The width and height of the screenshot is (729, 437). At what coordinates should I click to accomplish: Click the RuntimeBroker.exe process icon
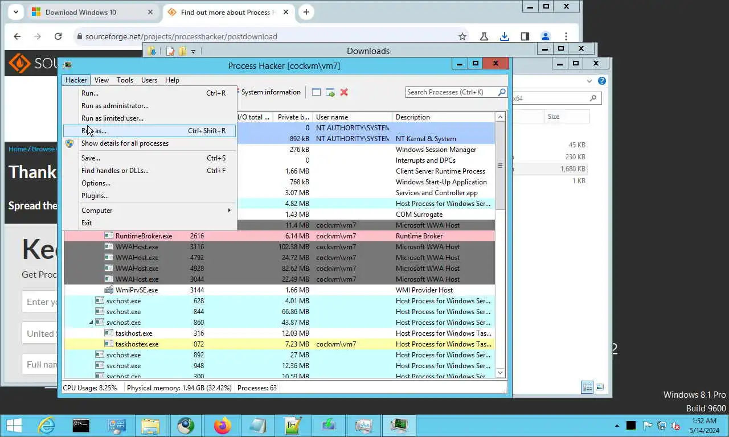coord(109,236)
